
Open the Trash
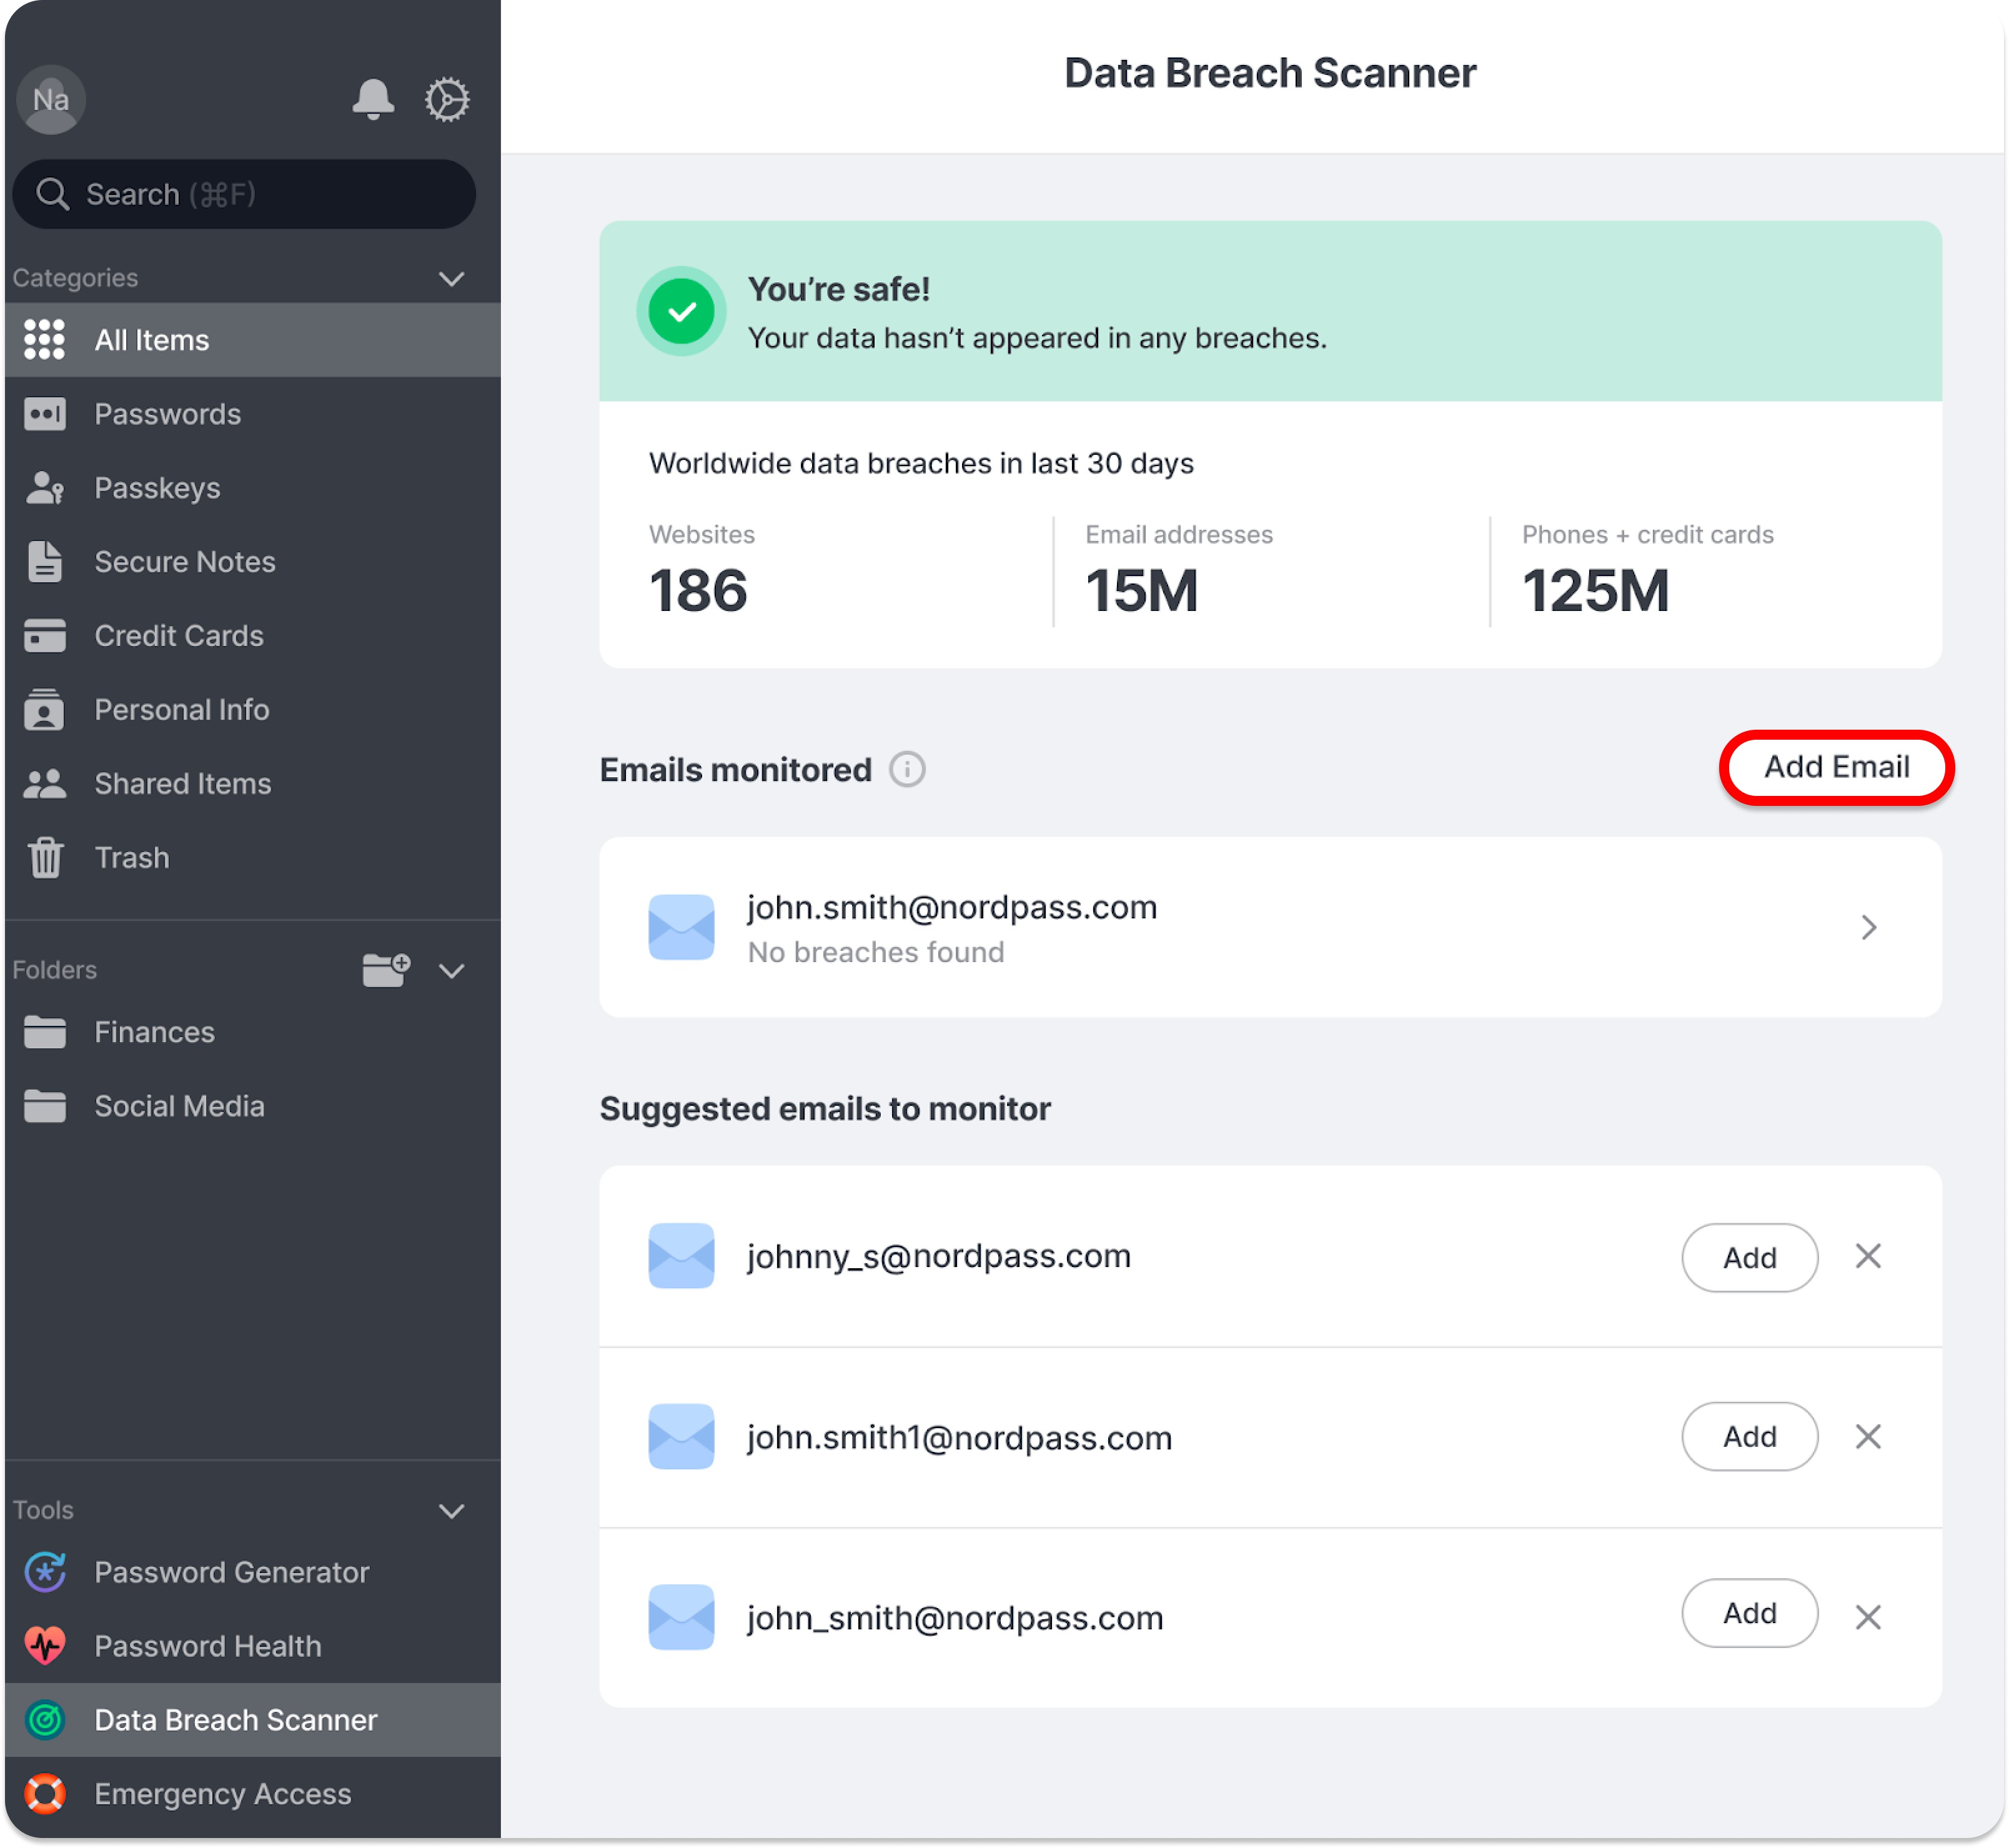pos(253,858)
